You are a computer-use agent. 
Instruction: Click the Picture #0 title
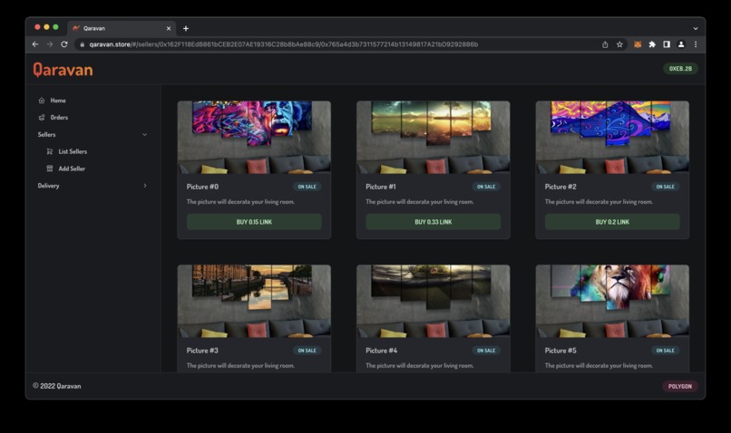[202, 187]
